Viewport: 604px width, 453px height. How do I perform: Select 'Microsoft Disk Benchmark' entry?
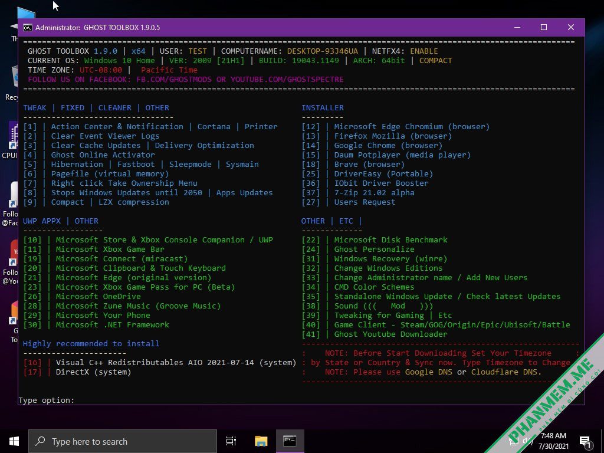(375, 240)
